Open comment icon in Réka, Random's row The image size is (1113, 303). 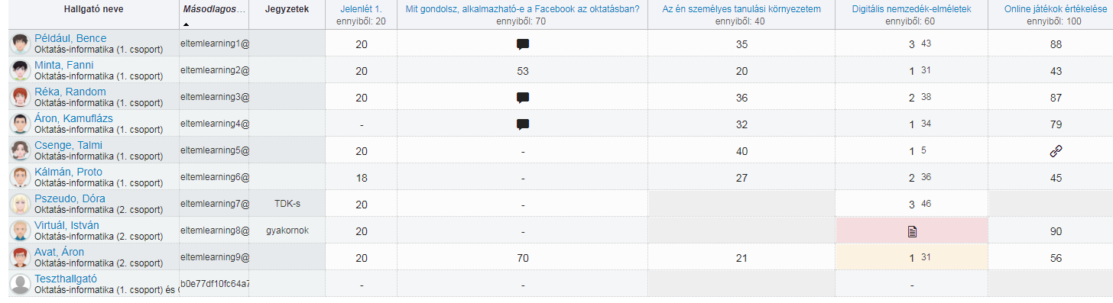pos(523,98)
